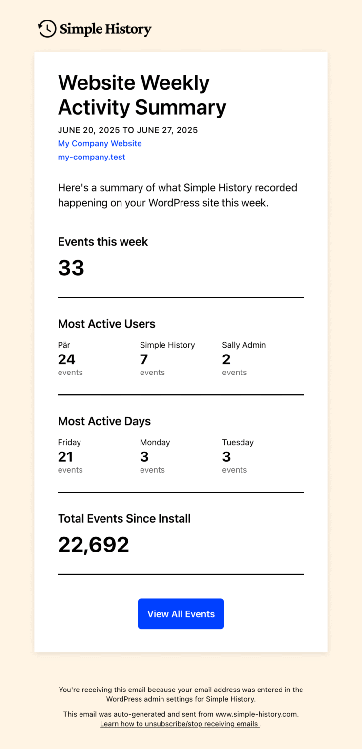362x749 pixels.
Task: Click the 24 events count for Pär
Action: tap(66, 359)
